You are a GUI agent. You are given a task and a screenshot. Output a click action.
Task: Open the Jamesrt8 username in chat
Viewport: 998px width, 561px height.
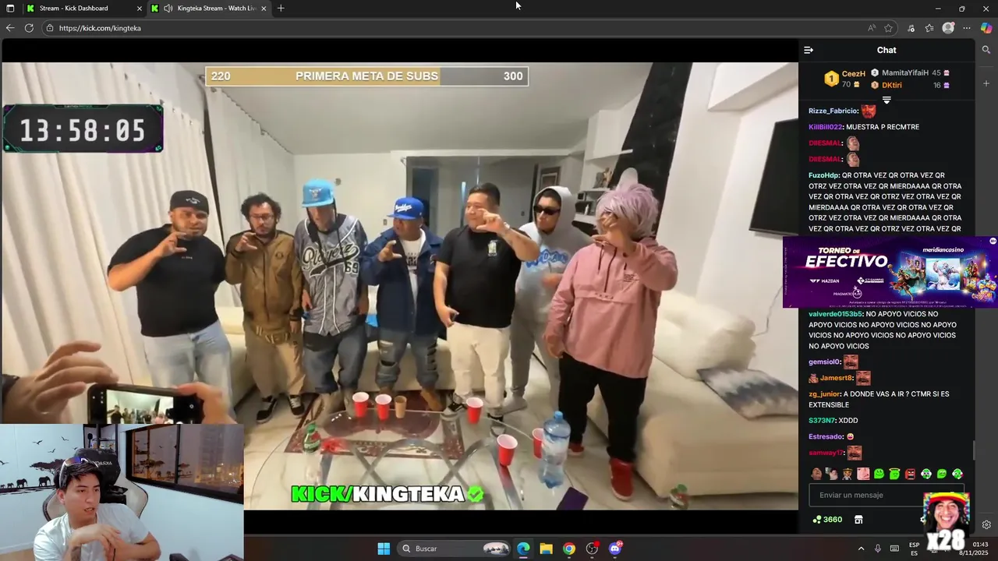837,378
